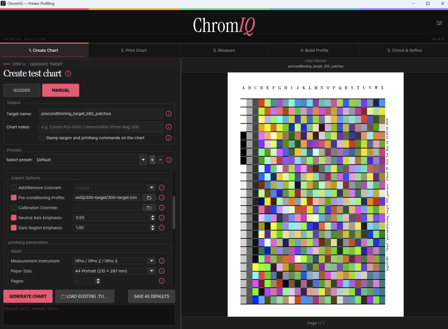Click the options panel vertical scrollbar
The height and width of the screenshot is (329, 448).
pos(174,212)
